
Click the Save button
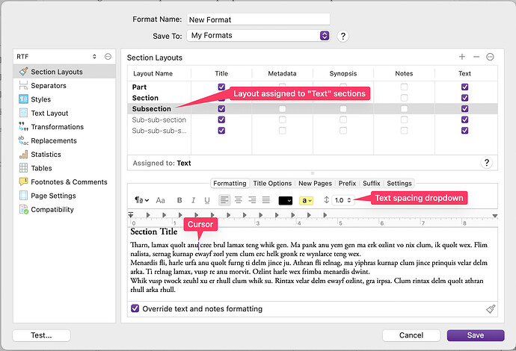476,335
